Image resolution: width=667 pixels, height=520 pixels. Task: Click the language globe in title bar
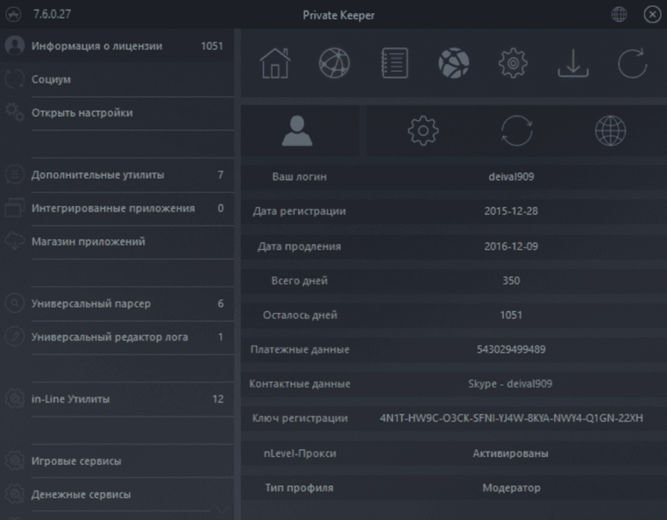tap(619, 14)
